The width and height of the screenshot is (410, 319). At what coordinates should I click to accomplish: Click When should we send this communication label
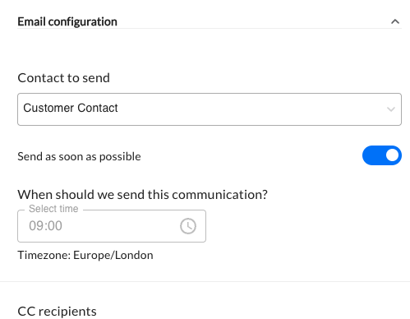(x=142, y=195)
